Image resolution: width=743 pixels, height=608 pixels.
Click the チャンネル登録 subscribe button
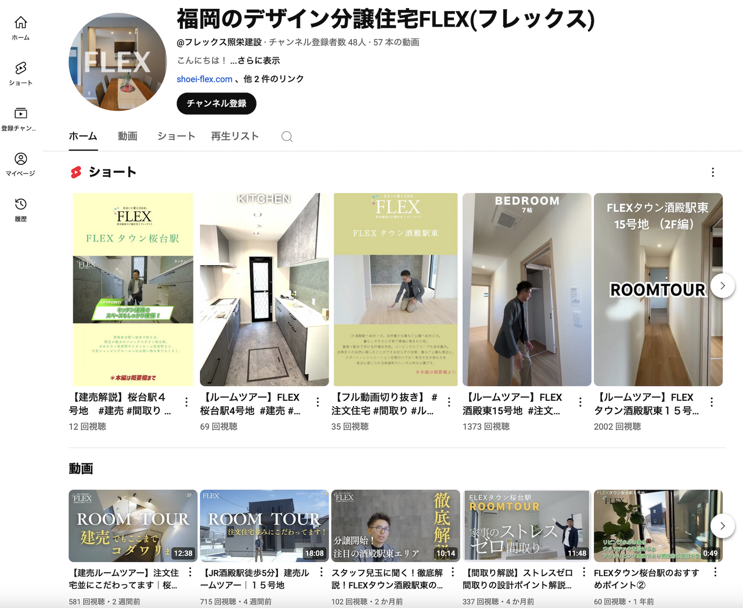pos(217,103)
